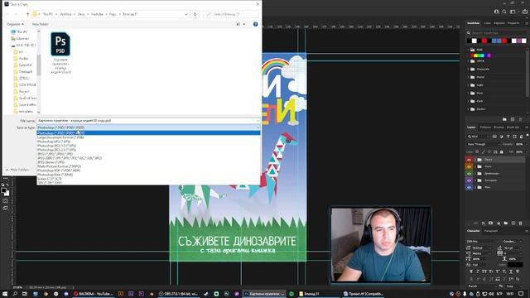The image size is (530, 298).
Task: Switch to the Properties tab
Action: click(513, 23)
